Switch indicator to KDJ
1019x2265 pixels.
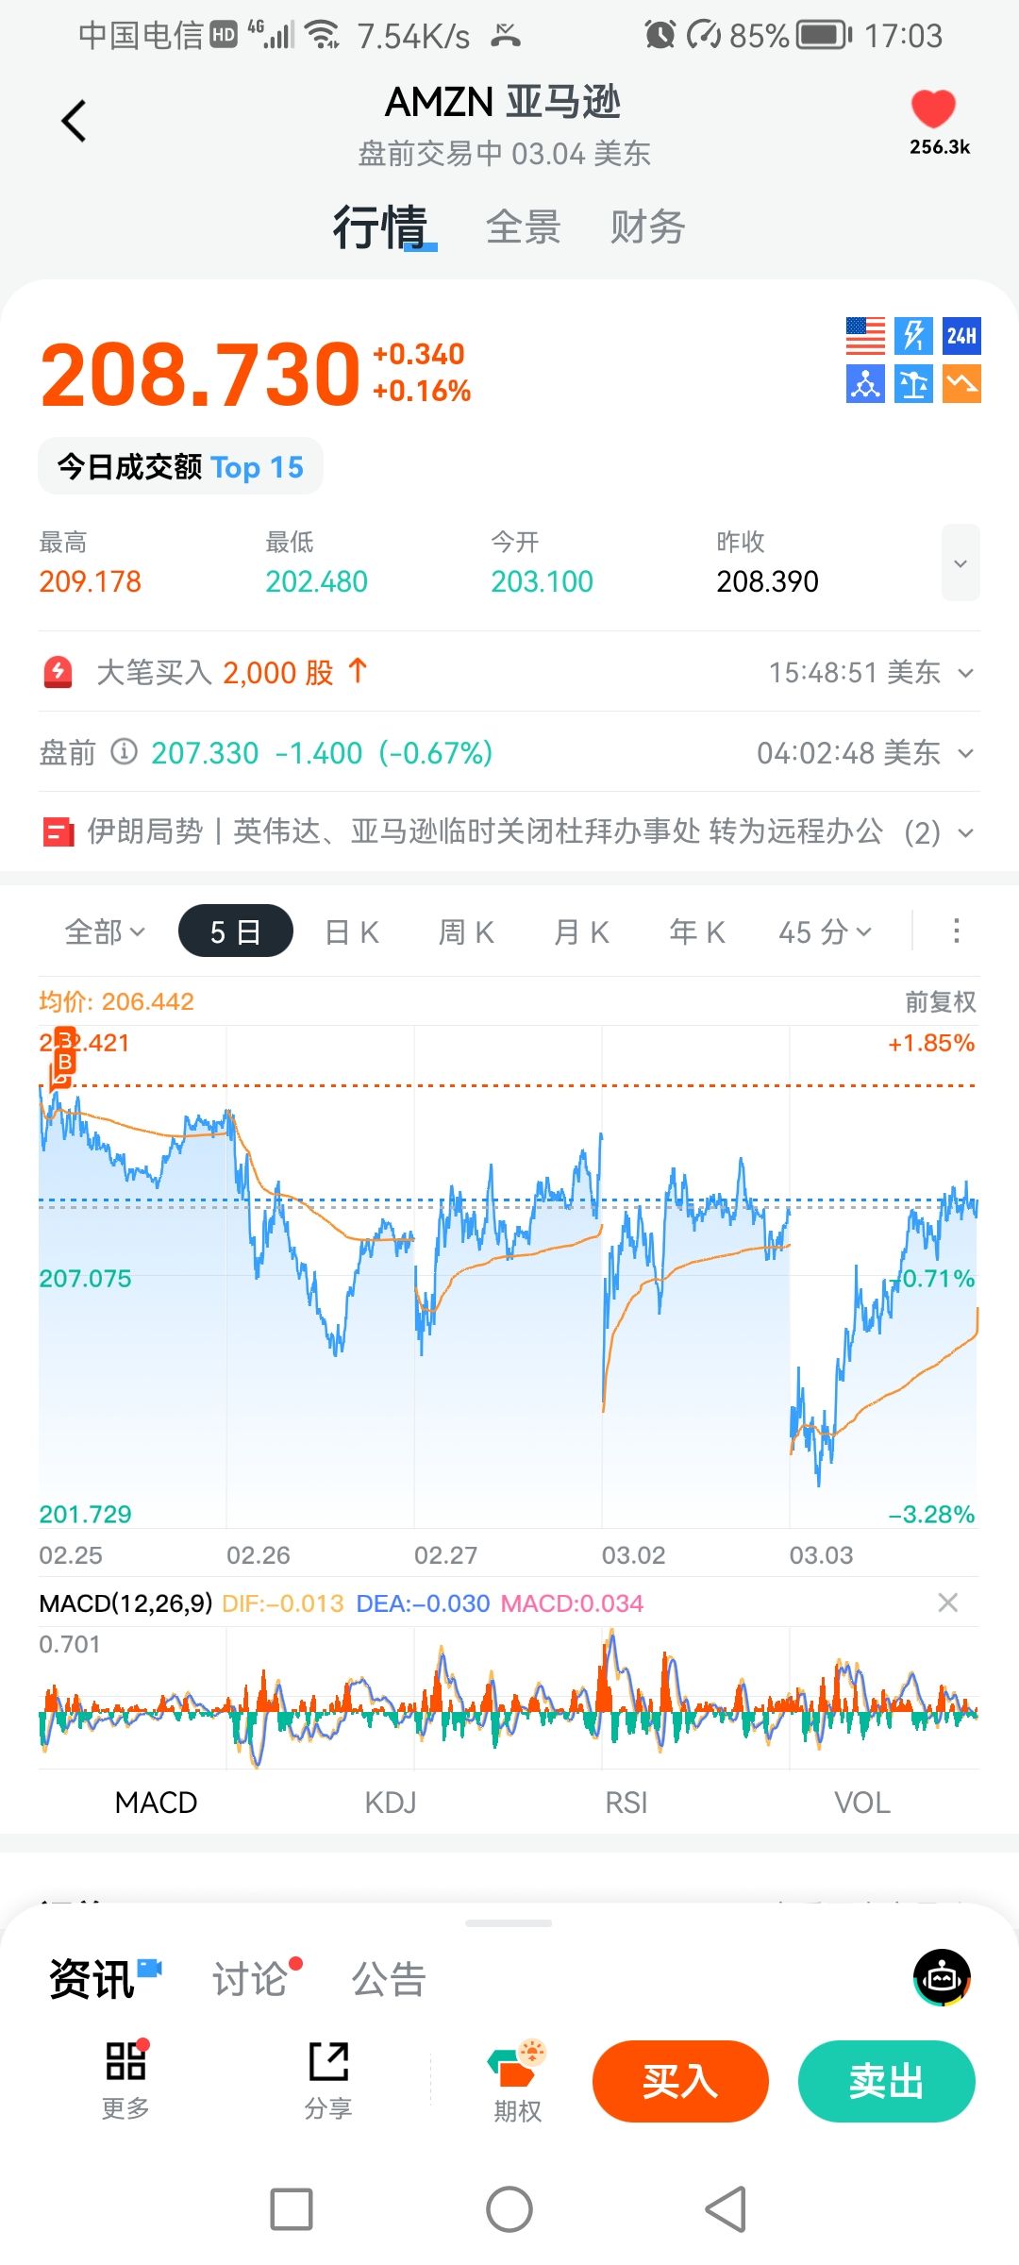click(x=391, y=1803)
